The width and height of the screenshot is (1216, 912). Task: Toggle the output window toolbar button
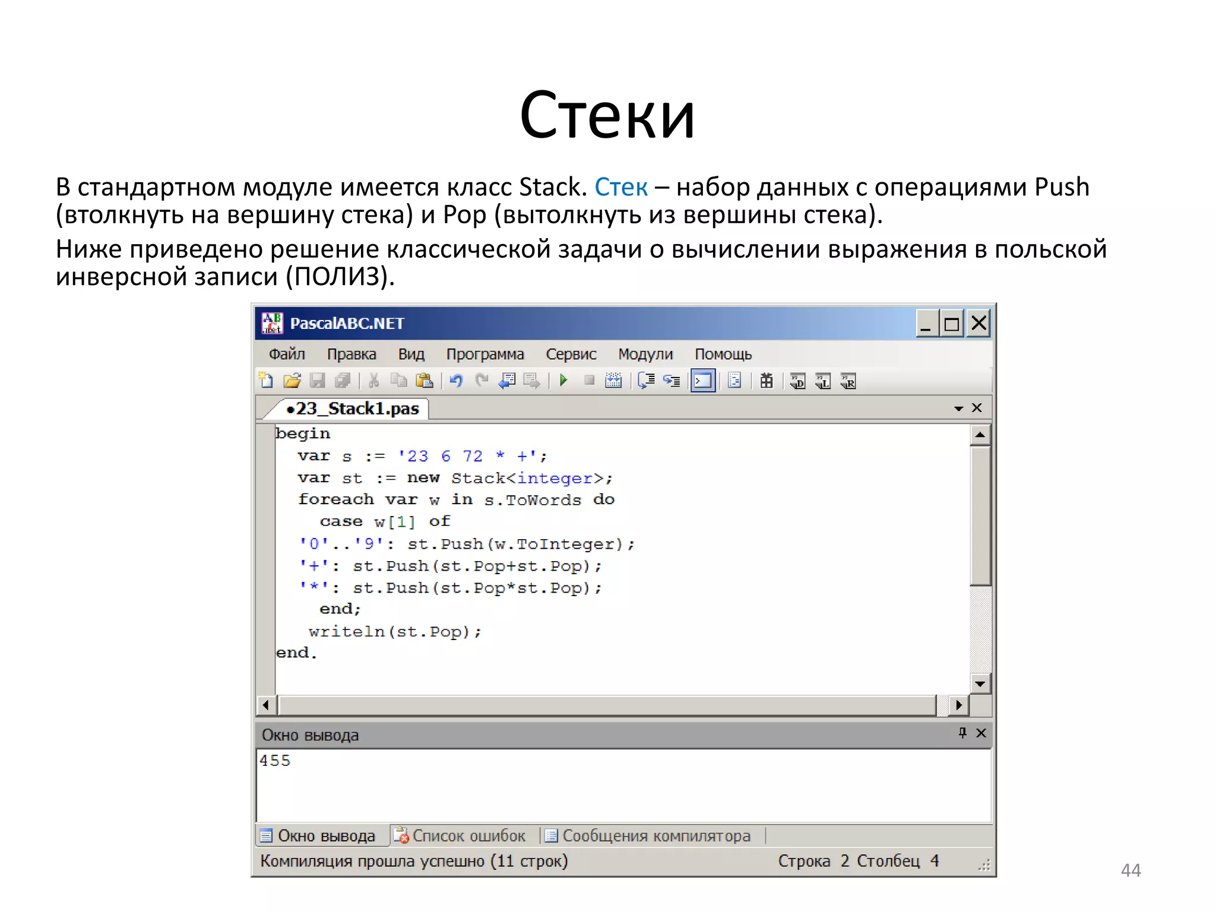(x=703, y=381)
